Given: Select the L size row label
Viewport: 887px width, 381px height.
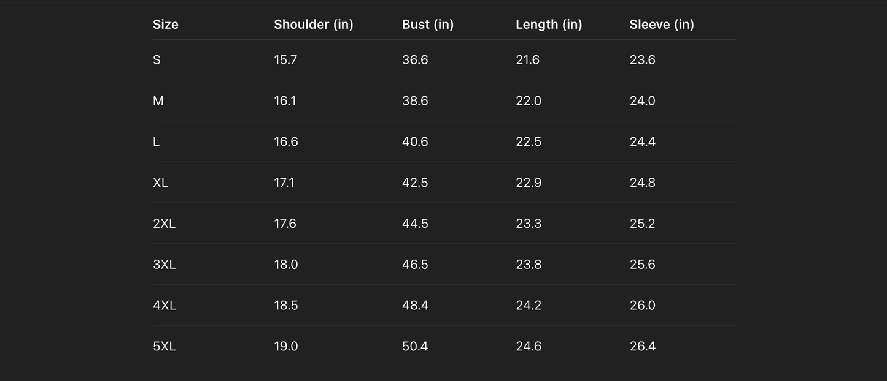Looking at the screenshot, I should 156,142.
